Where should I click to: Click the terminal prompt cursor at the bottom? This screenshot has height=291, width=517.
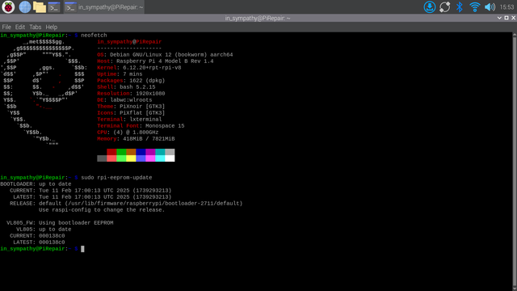tap(82, 249)
